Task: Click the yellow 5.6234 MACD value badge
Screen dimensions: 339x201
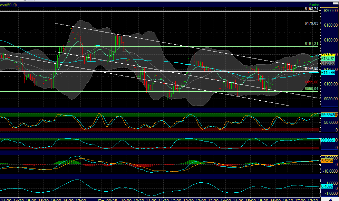Action: (326, 161)
